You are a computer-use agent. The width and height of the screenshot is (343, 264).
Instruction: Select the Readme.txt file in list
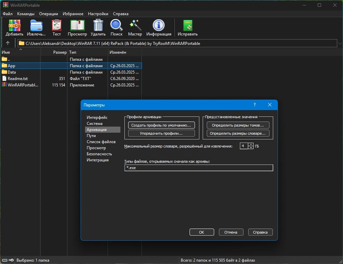(18, 79)
